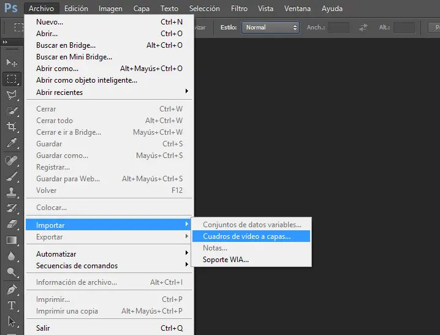Open the Archivo menu
This screenshot has width=440, height=335.
click(41, 9)
